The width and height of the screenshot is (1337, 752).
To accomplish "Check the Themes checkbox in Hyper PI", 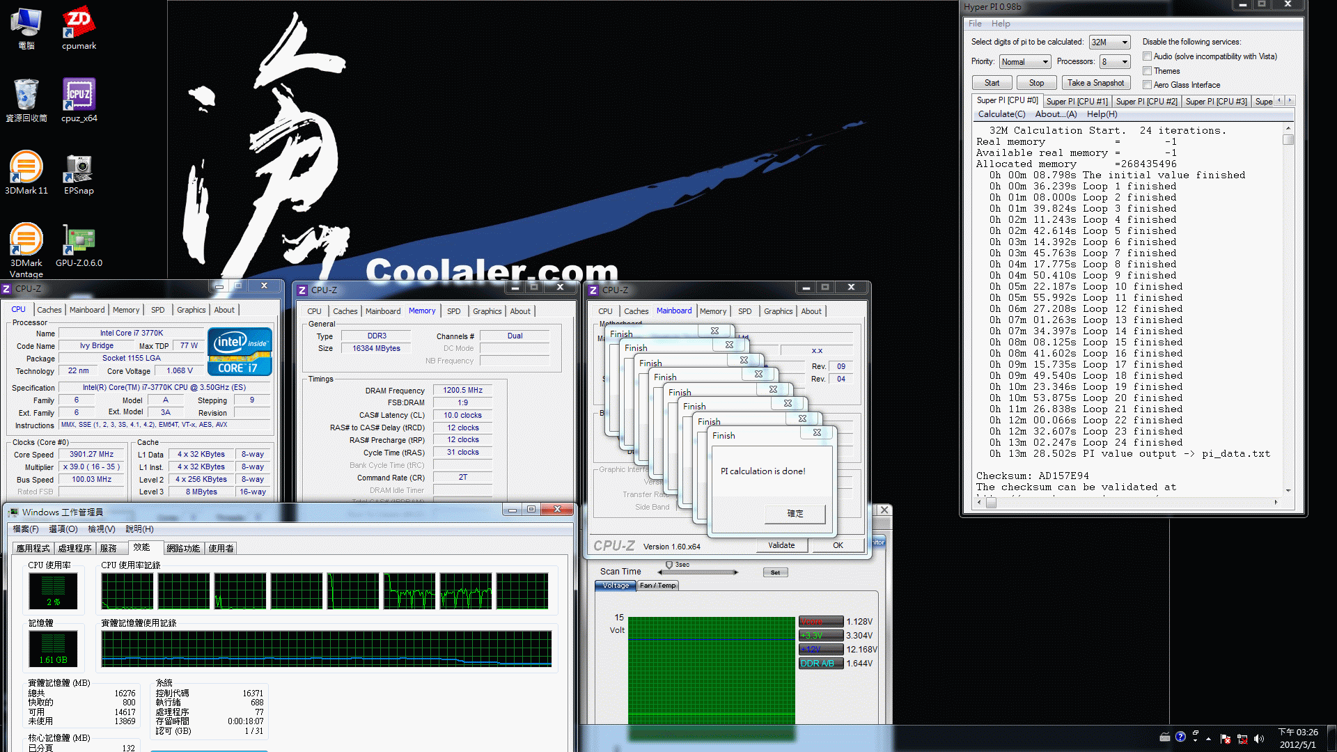I will (x=1147, y=71).
